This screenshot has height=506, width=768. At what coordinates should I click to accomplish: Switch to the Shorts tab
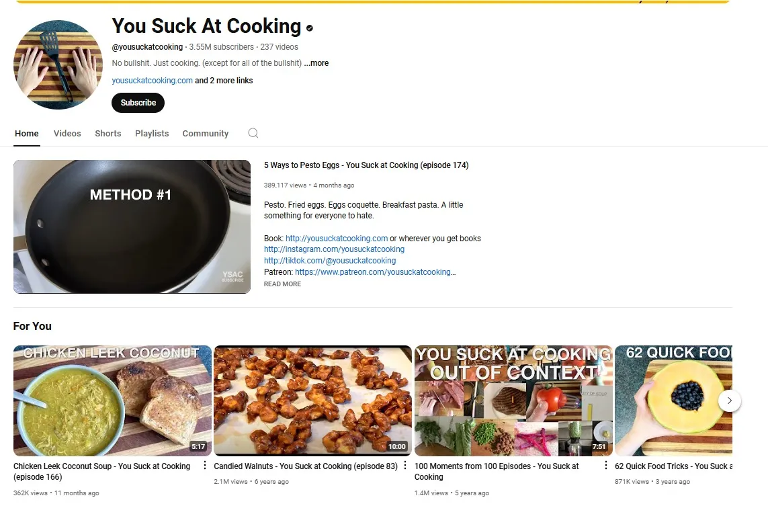[x=108, y=133]
